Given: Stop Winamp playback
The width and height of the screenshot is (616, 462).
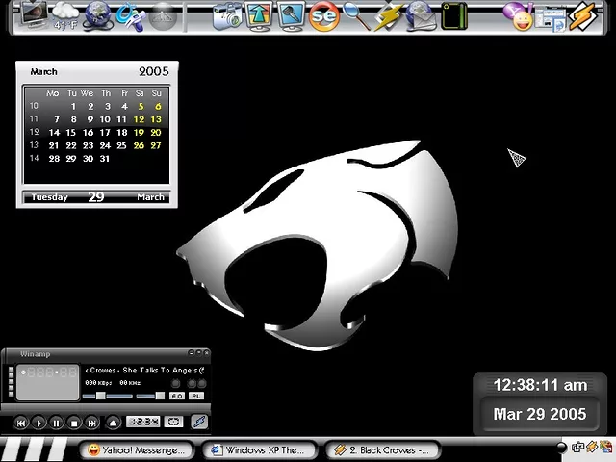Looking at the screenshot, I should 74,423.
